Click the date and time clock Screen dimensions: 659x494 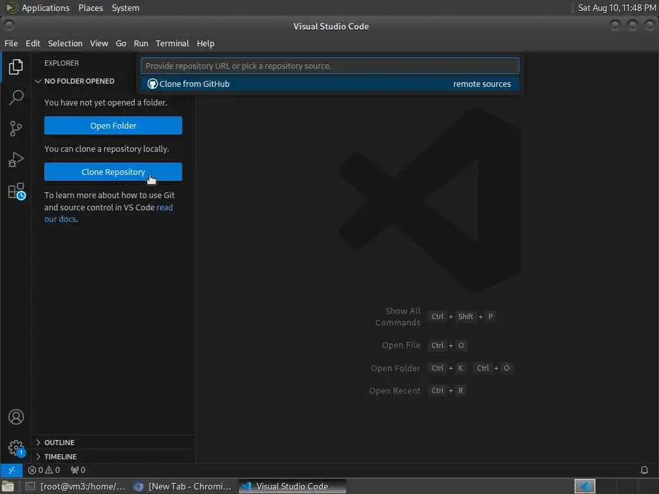point(617,8)
